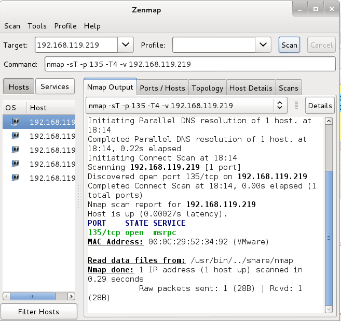
Task: Open the scan output selector dropdown
Action: click(280, 106)
